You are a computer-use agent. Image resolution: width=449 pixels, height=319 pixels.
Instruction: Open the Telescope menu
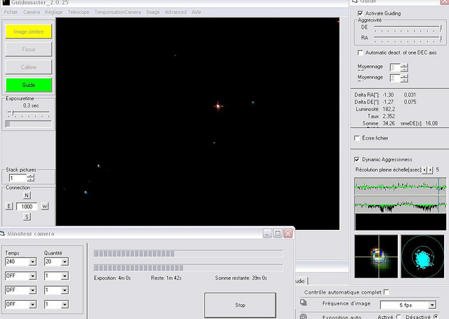[79, 12]
